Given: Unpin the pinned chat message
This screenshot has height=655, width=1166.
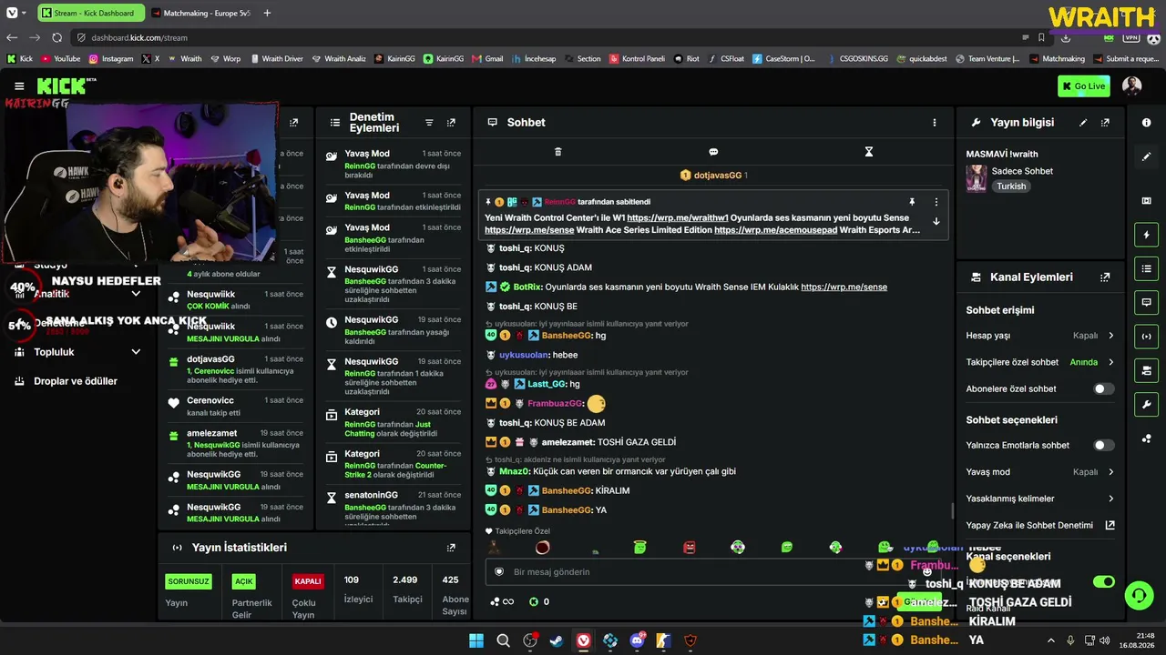Looking at the screenshot, I should 911,202.
